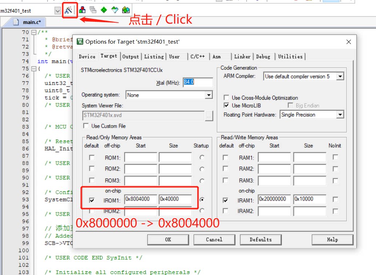Image resolution: width=376 pixels, height=275 pixels.
Task: Check the Use Custom File checkbox
Action: coord(85,126)
